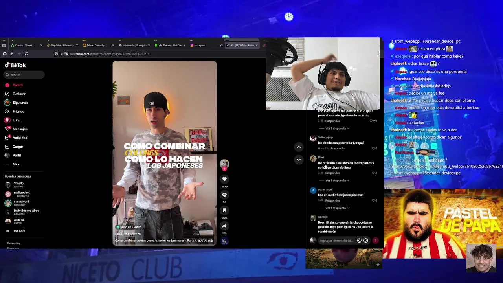Like the video with heart icon
The height and width of the screenshot is (283, 503).
pos(224,179)
